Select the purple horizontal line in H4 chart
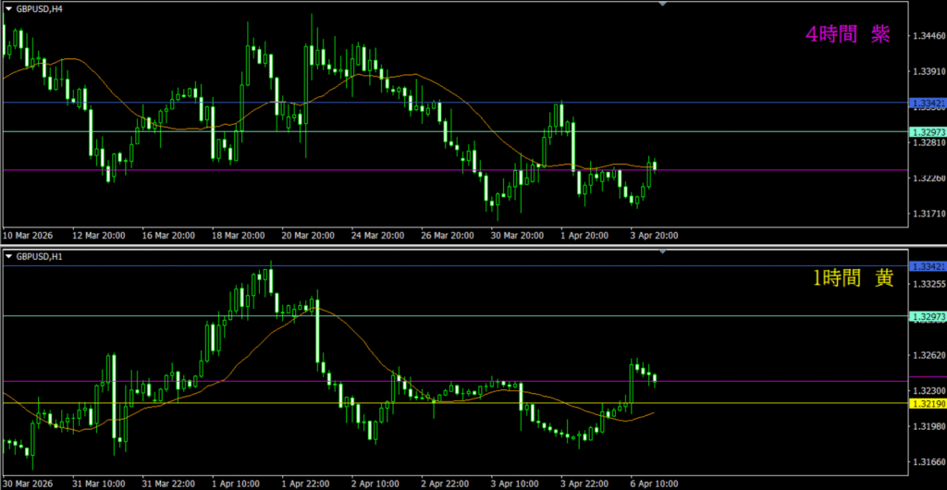 [277, 170]
